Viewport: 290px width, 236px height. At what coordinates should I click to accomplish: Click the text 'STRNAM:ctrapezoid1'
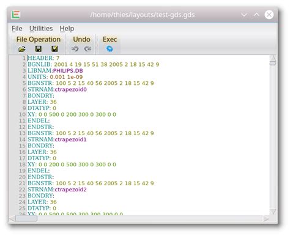tap(57, 139)
